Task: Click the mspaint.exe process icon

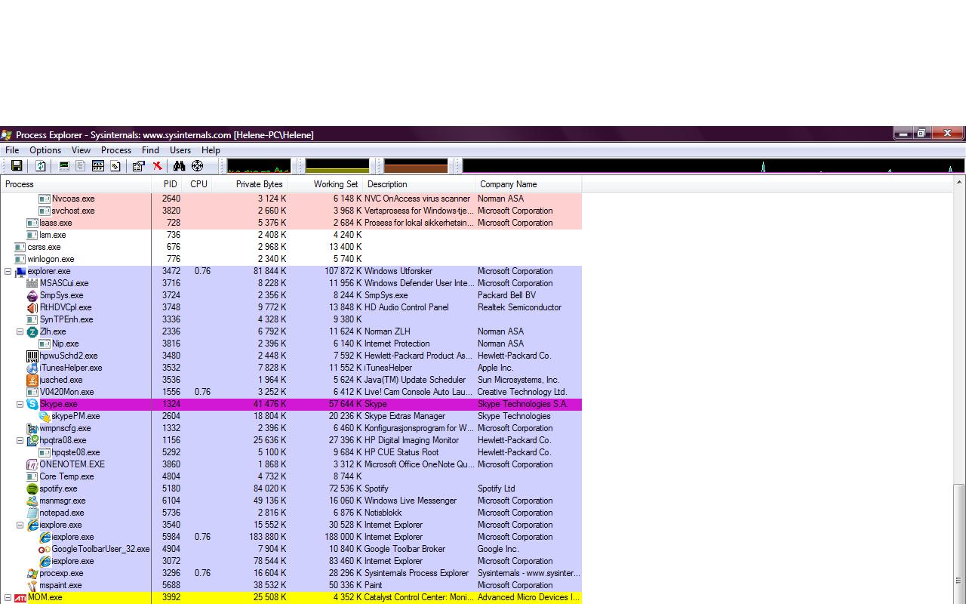Action: point(32,585)
